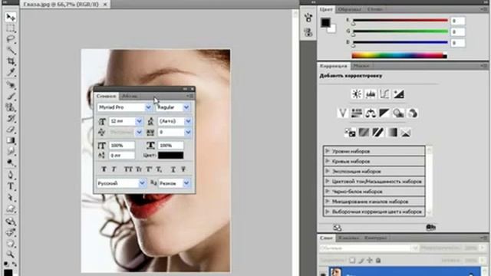This screenshot has width=491, height=276.
Task: Add a Brightness/Contrast adjustment
Action: 356,94
